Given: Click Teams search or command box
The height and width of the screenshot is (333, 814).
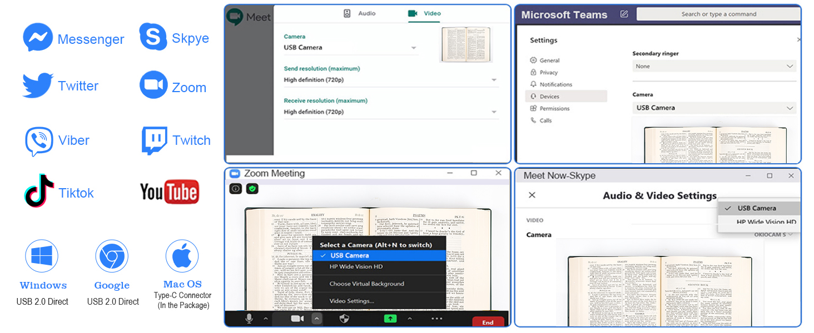Looking at the screenshot, I should (718, 14).
